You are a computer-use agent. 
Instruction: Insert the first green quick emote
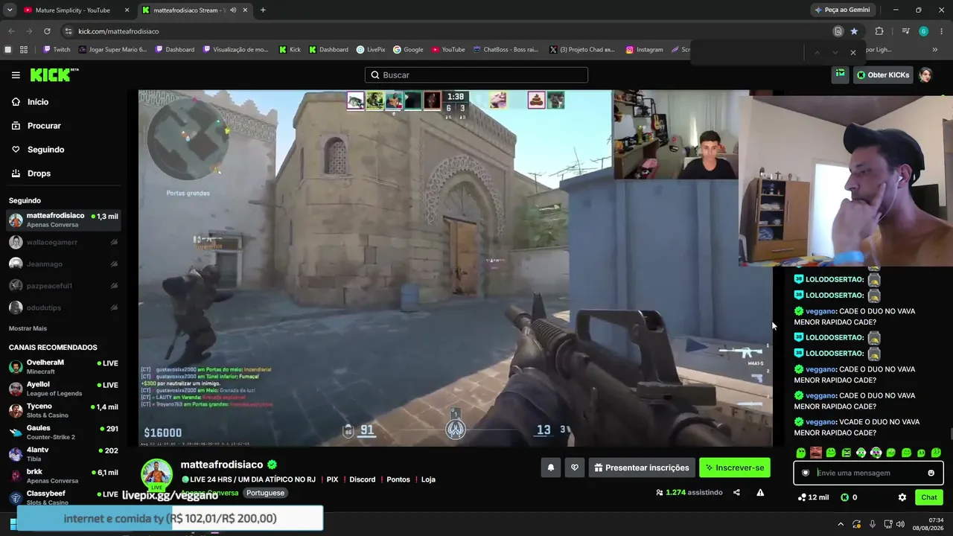pos(801,453)
